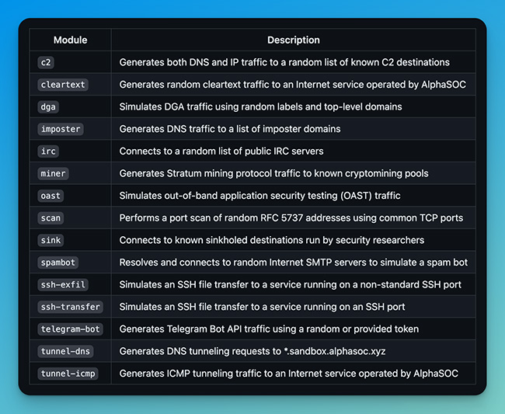Screen dimensions: 505x414
Task: Click the tunnel-icmp module tag
Action: 68,374
